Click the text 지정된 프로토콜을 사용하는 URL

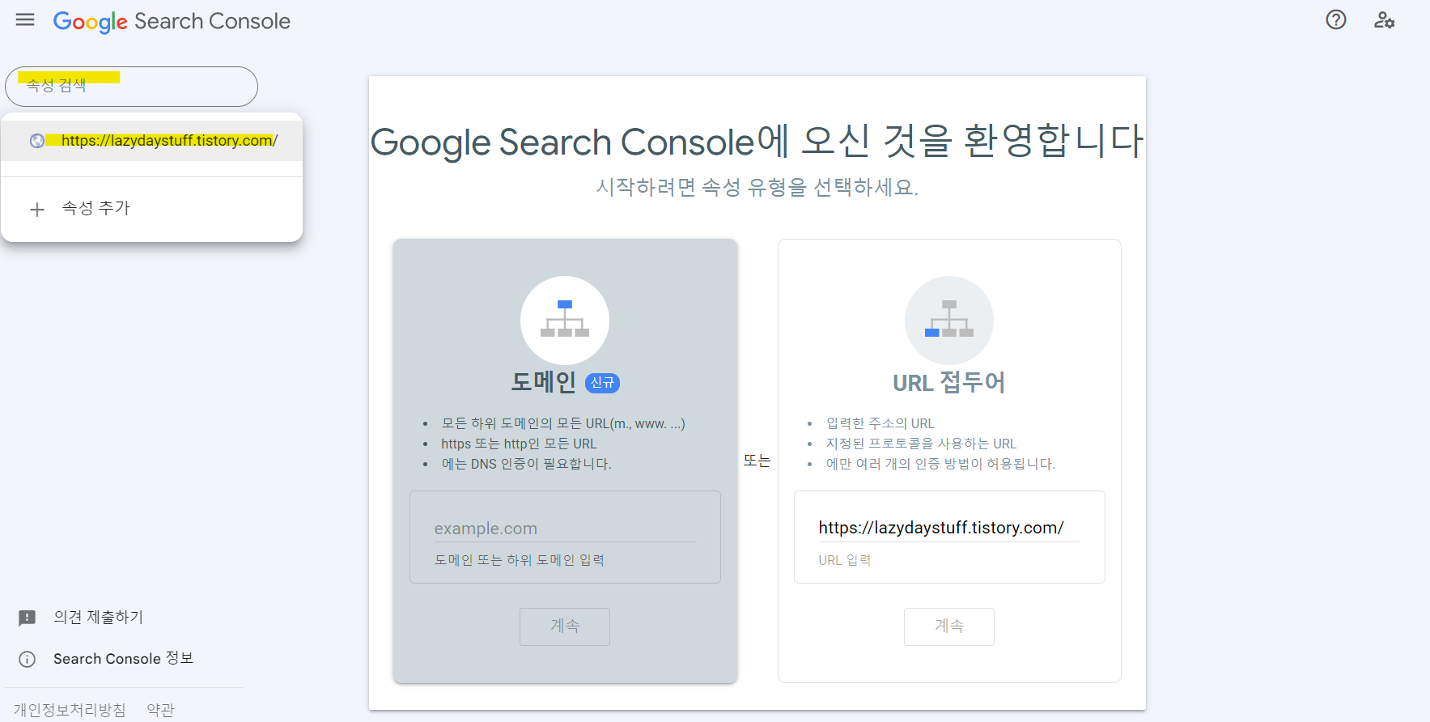point(921,444)
